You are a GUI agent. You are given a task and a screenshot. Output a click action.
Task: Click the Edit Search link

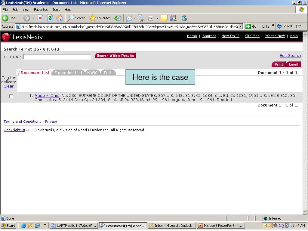tap(290, 55)
